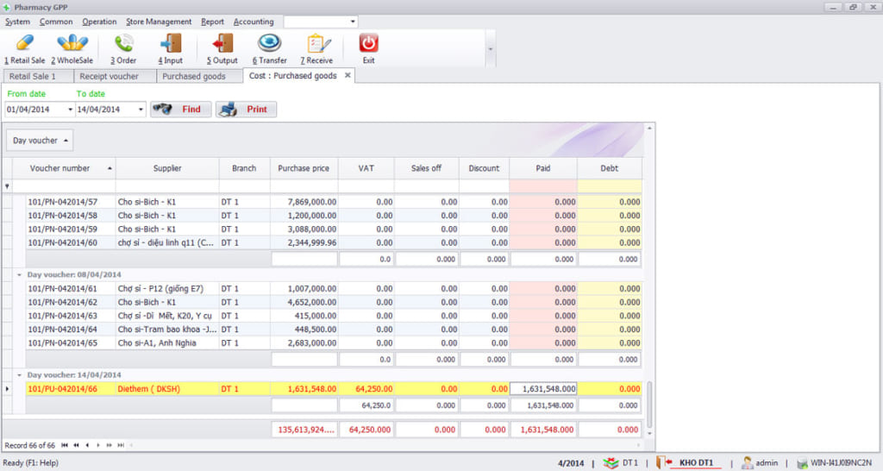Click the WIN-I41J0I9NC2N computer status icon

802,464
